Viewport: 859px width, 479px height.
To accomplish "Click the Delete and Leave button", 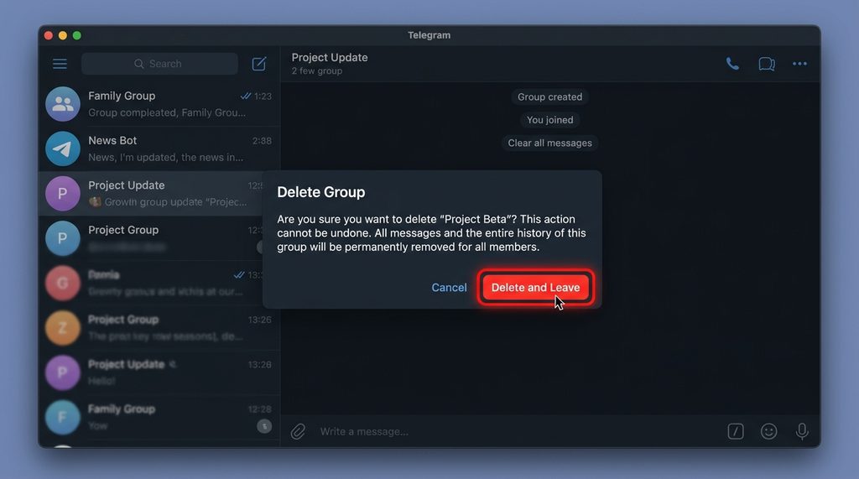I will 535,288.
